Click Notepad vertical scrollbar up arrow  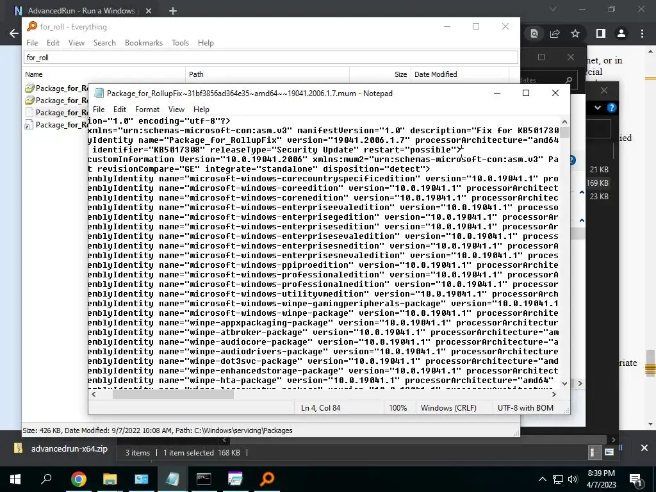[564, 122]
